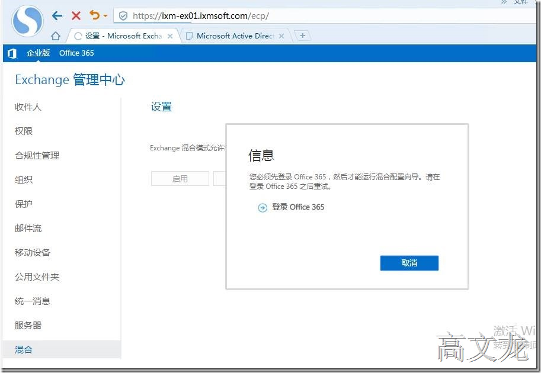The image size is (541, 373).
Task: Click the Sogou browser logo
Action: (27, 21)
